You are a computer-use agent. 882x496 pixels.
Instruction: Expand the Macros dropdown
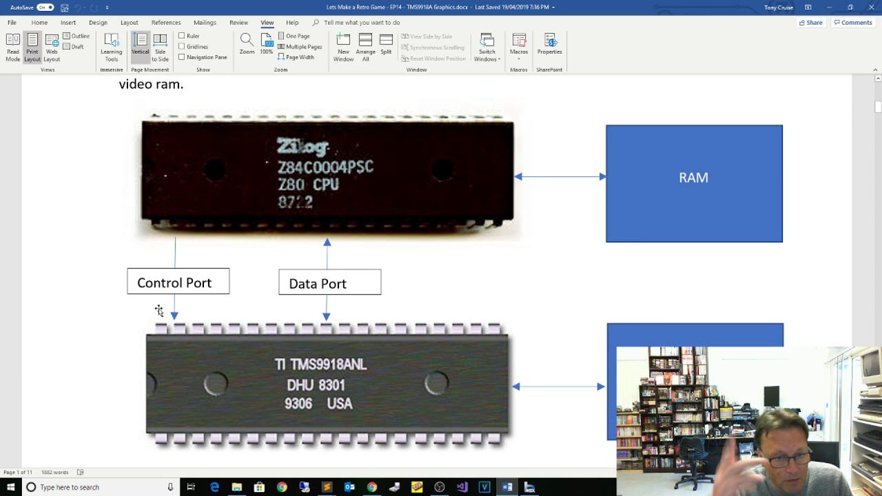[518, 46]
